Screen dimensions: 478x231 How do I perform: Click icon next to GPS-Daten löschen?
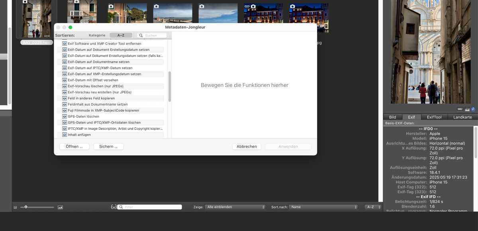pos(64,116)
